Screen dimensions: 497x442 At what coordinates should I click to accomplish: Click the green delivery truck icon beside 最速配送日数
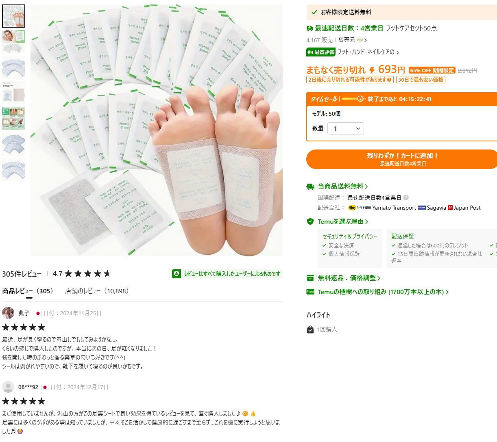pos(310,28)
